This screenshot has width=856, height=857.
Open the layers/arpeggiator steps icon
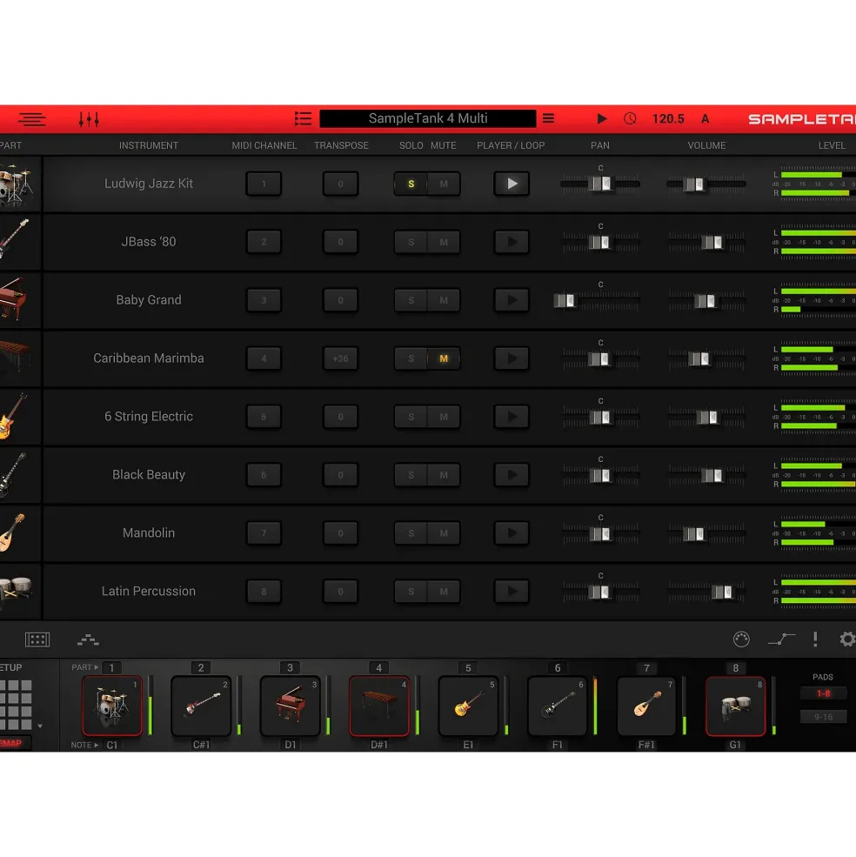point(88,639)
